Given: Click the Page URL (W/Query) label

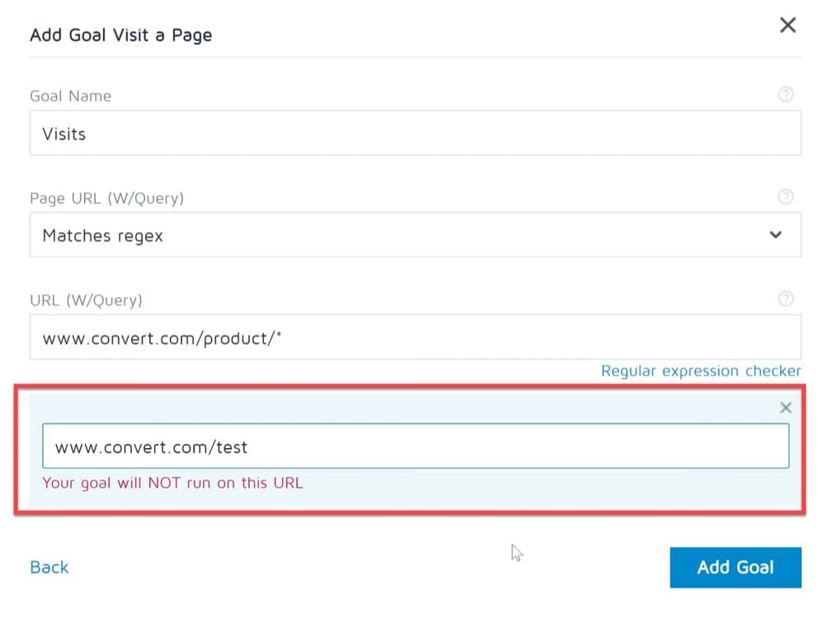Looking at the screenshot, I should click(x=106, y=198).
